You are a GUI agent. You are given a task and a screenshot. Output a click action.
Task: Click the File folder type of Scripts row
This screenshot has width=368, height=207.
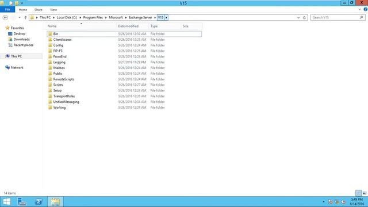pos(158,85)
